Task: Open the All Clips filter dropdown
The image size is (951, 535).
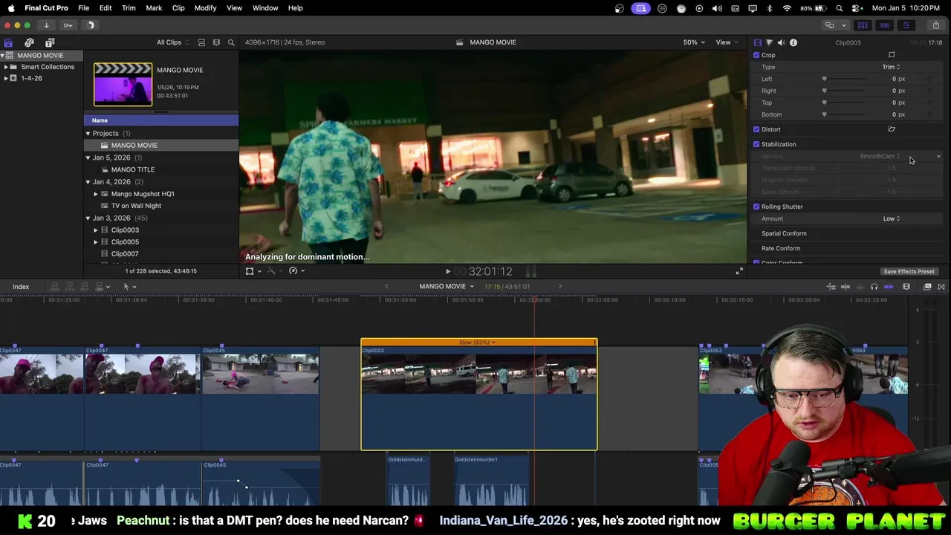Action: point(172,42)
